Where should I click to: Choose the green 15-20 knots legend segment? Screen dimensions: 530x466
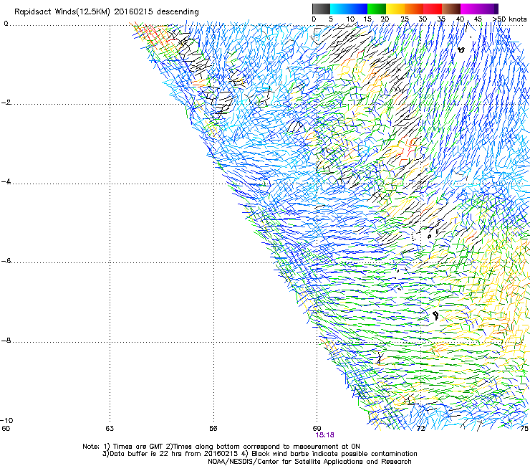[377, 9]
